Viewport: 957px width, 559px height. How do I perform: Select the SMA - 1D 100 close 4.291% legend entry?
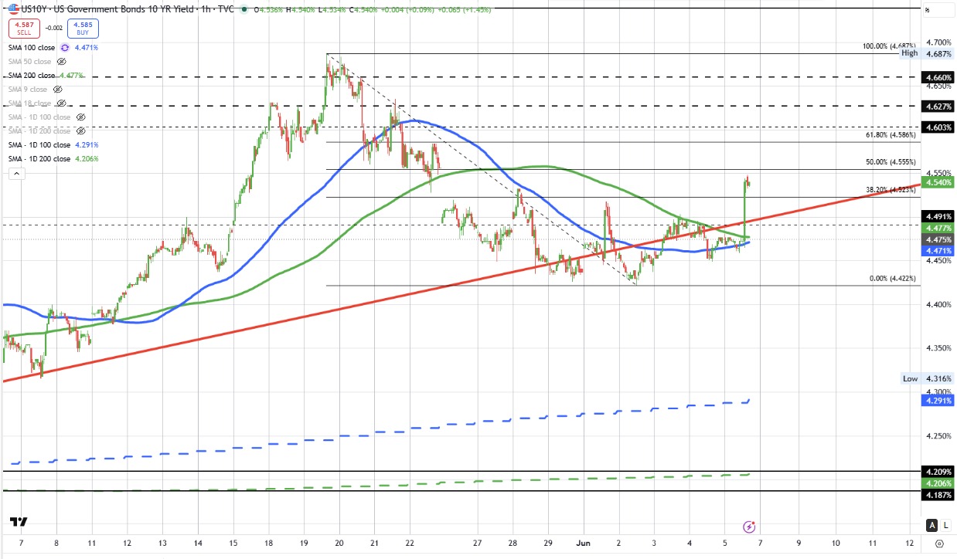[53, 145]
